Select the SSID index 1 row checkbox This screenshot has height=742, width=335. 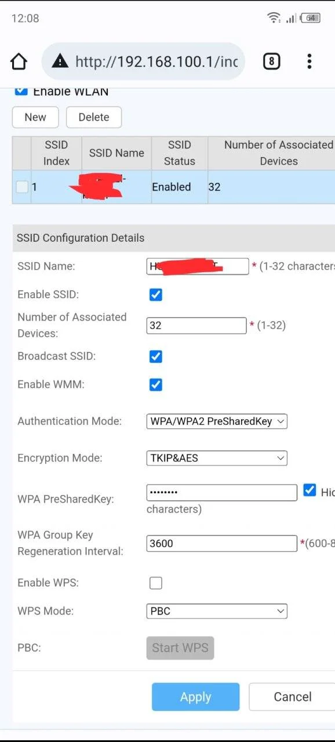[x=22, y=187]
